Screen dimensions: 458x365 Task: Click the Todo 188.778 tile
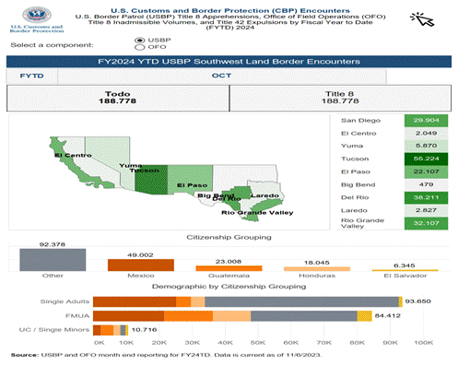(118, 98)
